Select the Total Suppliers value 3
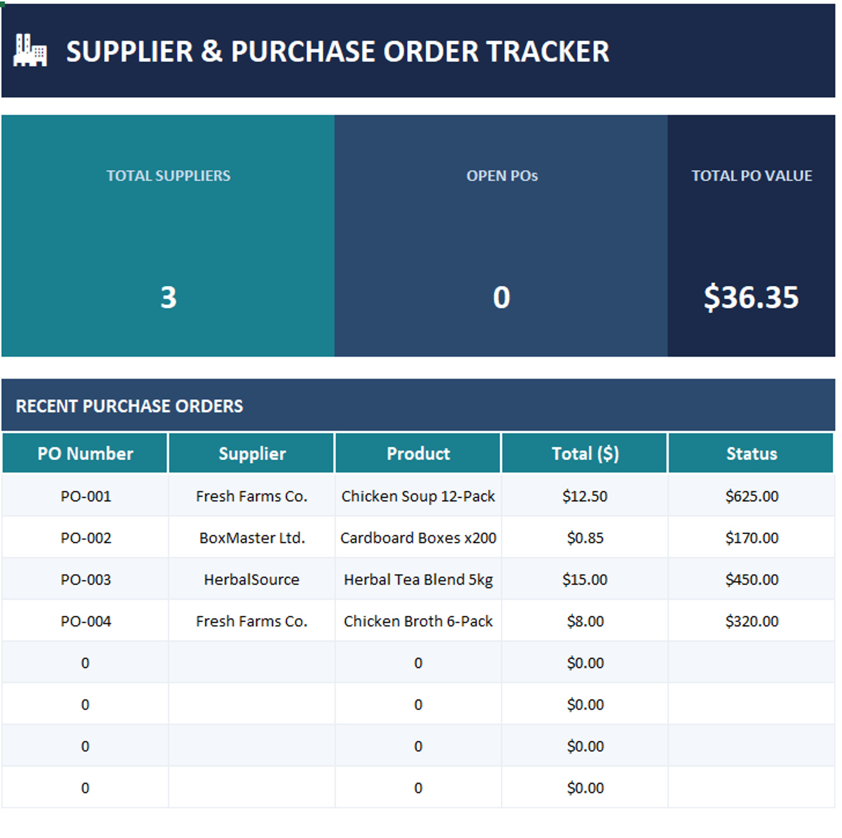The width and height of the screenshot is (842, 838). [x=168, y=297]
